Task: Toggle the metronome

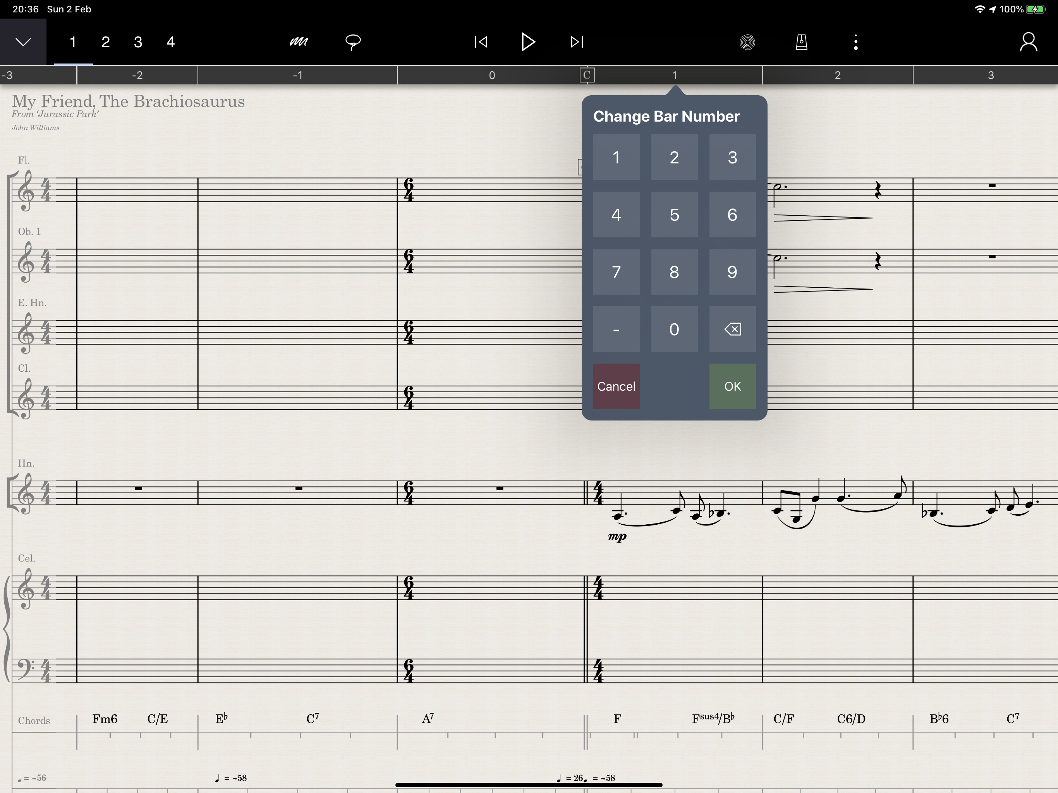Action: pyautogui.click(x=802, y=42)
